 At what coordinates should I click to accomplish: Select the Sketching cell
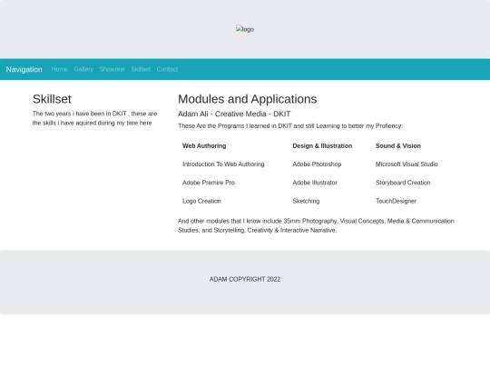click(x=306, y=201)
